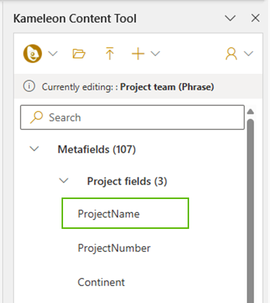271x303 pixels.
Task: Click the upload arrow icon
Action: pos(110,53)
